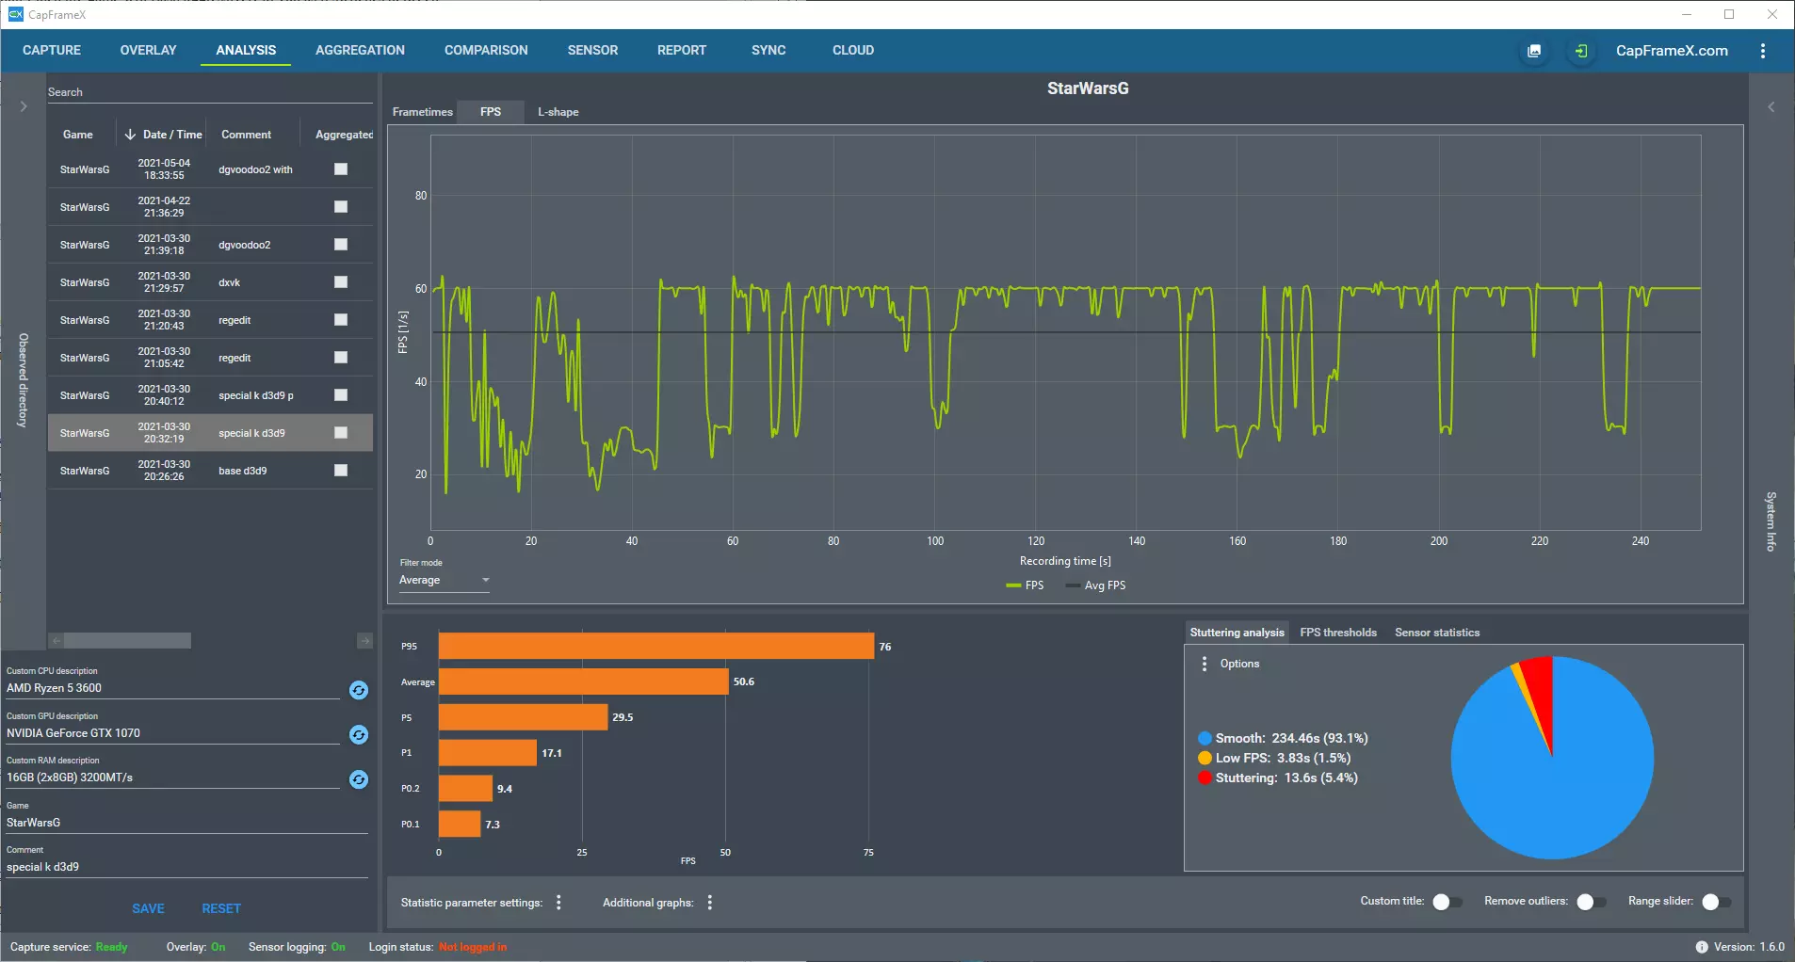Enable the Range slider toggle
The image size is (1795, 962).
pos(1716,902)
